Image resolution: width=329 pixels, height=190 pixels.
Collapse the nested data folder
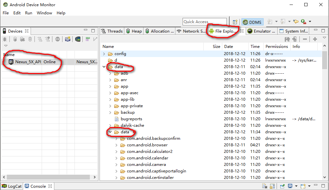[110, 132]
